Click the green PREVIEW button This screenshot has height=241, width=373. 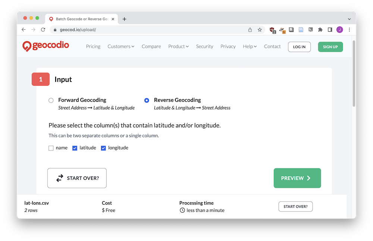tap(297, 178)
